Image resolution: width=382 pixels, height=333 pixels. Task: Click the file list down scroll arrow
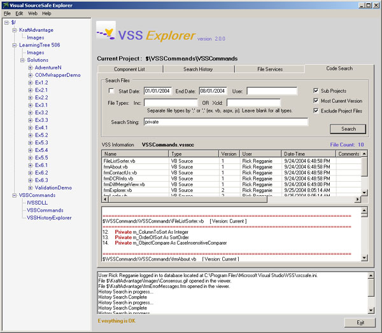pyautogui.click(x=364, y=193)
